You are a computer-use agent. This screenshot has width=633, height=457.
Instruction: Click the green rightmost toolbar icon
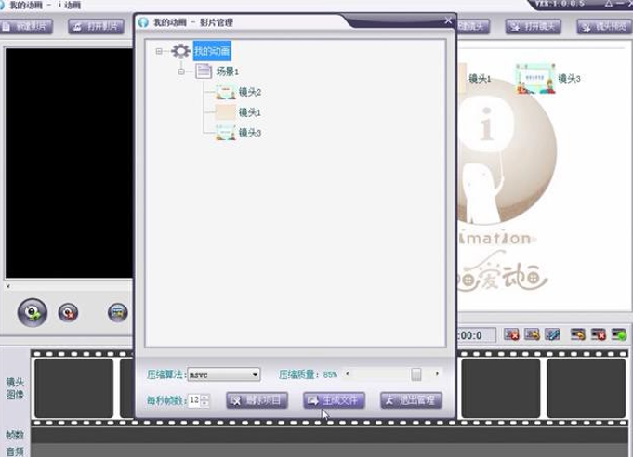point(618,334)
